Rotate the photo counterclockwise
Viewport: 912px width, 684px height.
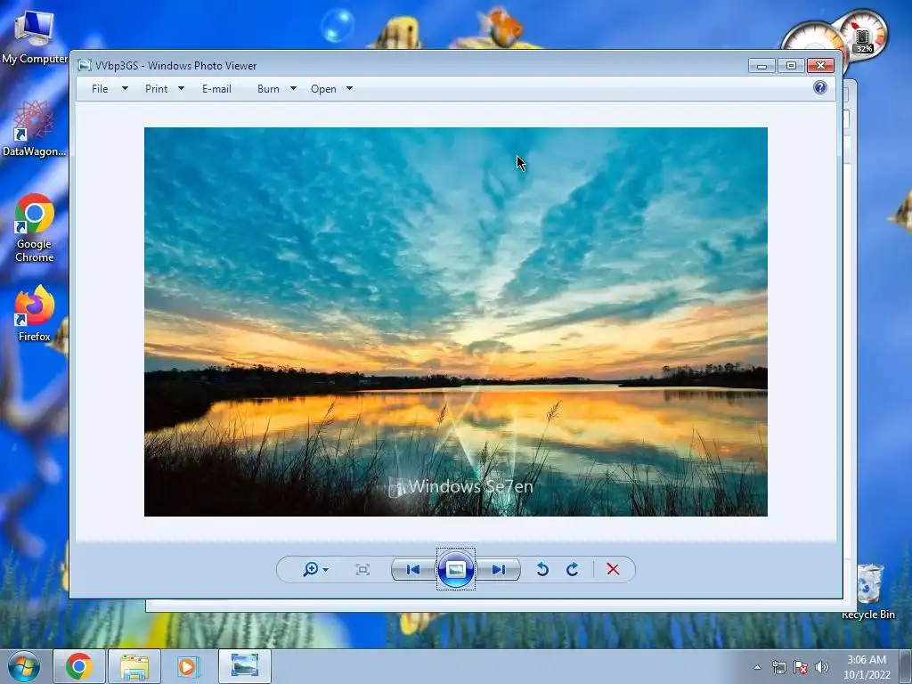tap(542, 569)
